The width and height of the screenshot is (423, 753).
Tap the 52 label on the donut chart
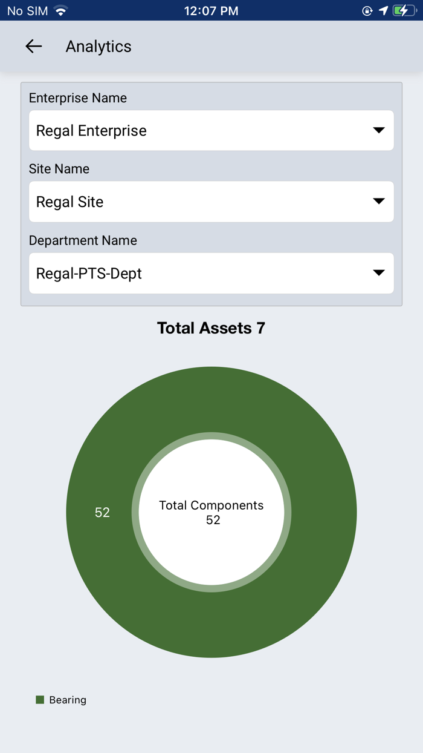pos(102,512)
